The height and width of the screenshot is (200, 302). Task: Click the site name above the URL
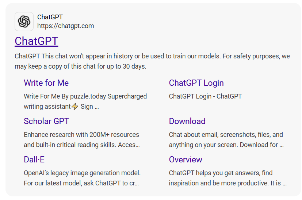[50, 17]
